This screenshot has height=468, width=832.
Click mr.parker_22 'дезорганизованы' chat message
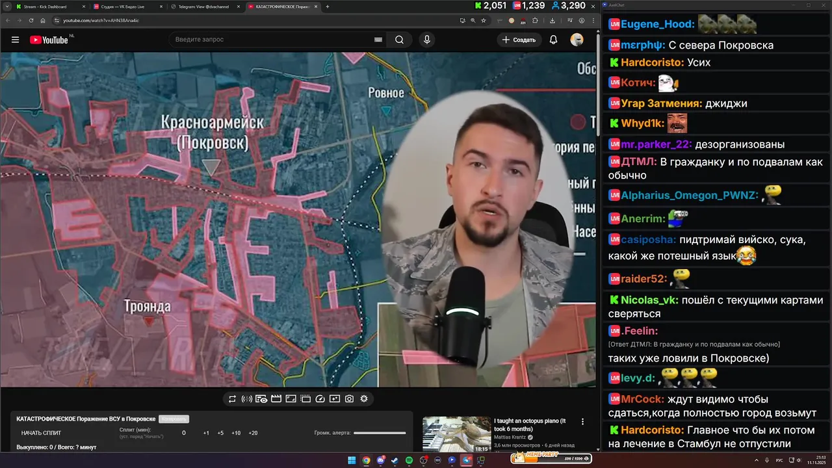coord(740,144)
